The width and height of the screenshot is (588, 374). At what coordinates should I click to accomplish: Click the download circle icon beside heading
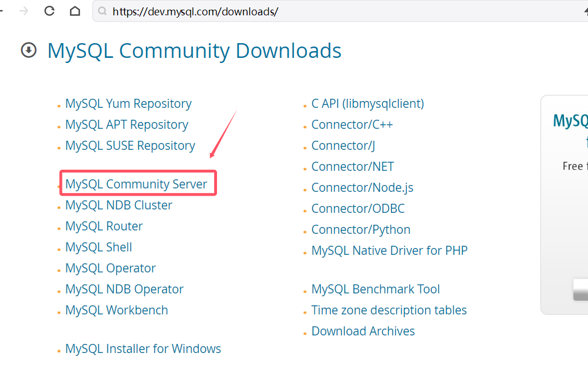click(x=29, y=50)
